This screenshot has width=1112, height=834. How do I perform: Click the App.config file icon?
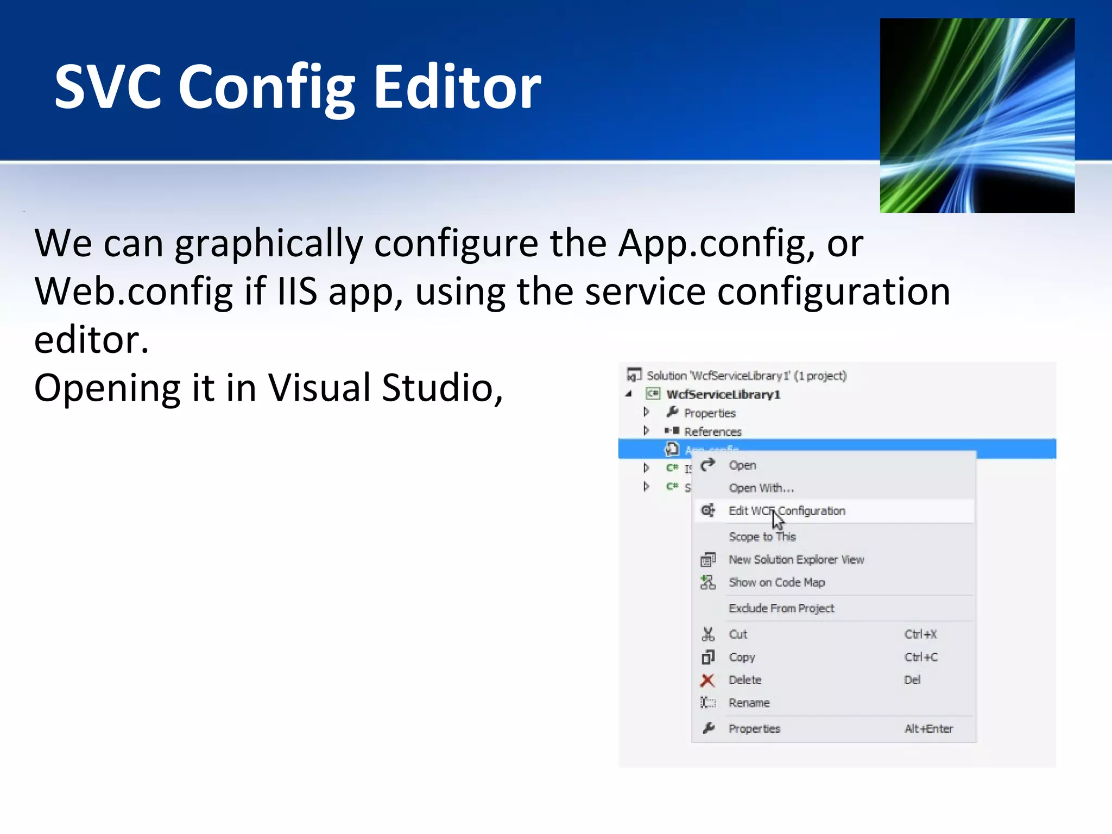point(672,448)
